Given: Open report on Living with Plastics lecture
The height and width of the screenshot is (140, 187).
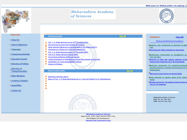Looking at the screenshot, I should pos(79,79).
